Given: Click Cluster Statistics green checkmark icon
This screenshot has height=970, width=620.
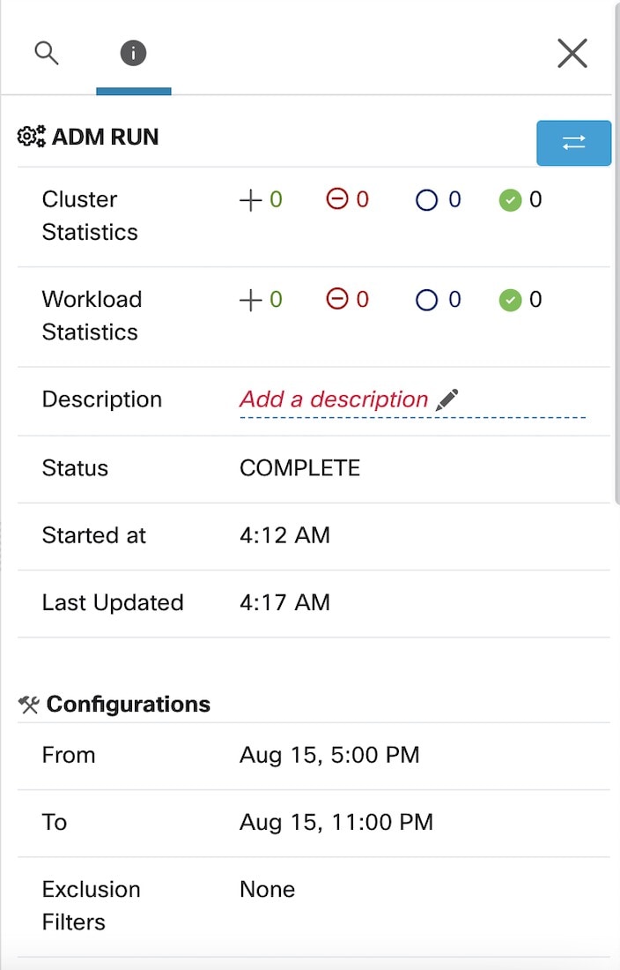Looking at the screenshot, I should point(510,200).
